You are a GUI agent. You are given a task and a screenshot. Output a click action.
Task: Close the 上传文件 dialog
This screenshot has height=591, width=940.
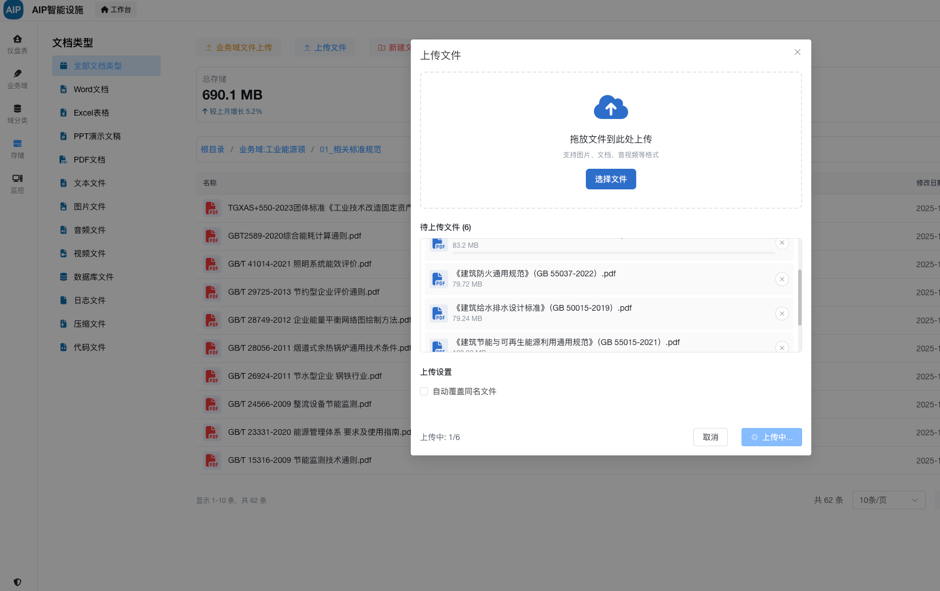(x=797, y=52)
